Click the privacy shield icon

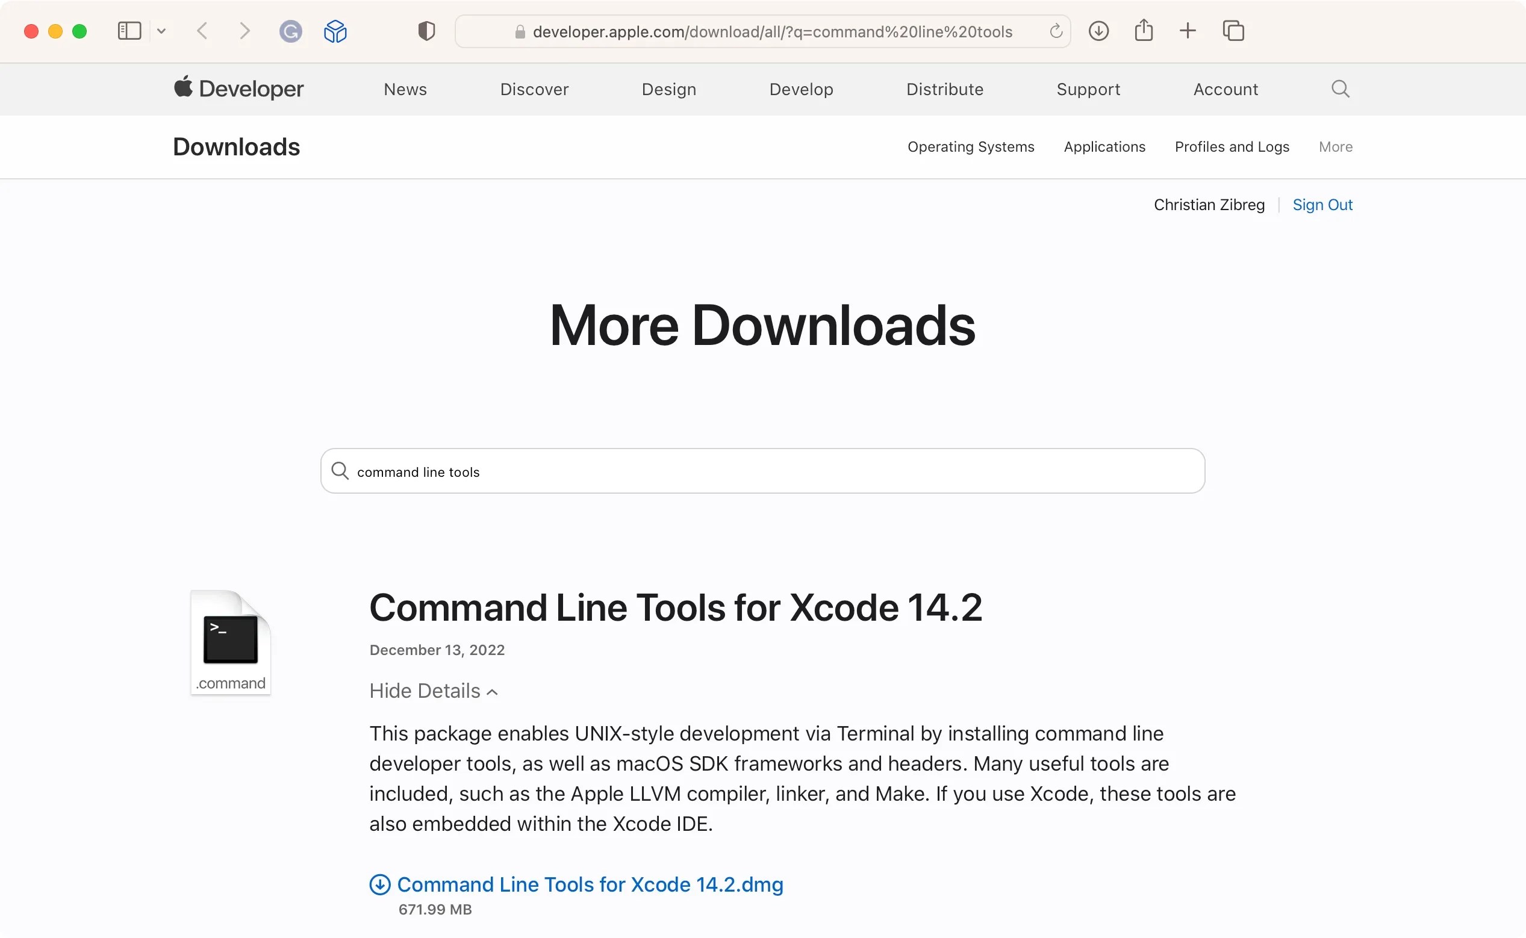426,31
